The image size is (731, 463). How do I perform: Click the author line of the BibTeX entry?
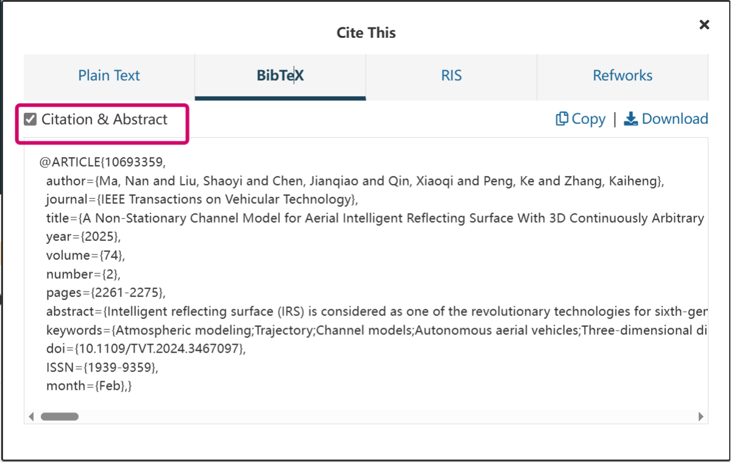(244, 180)
